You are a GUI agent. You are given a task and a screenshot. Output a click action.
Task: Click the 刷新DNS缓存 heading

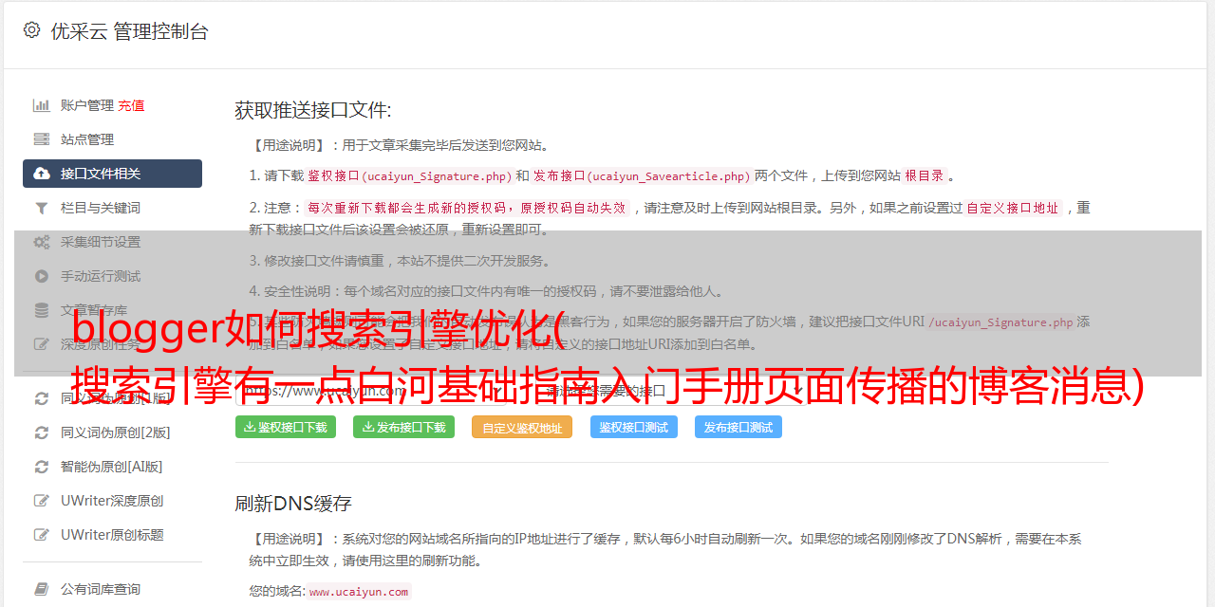[x=293, y=503]
